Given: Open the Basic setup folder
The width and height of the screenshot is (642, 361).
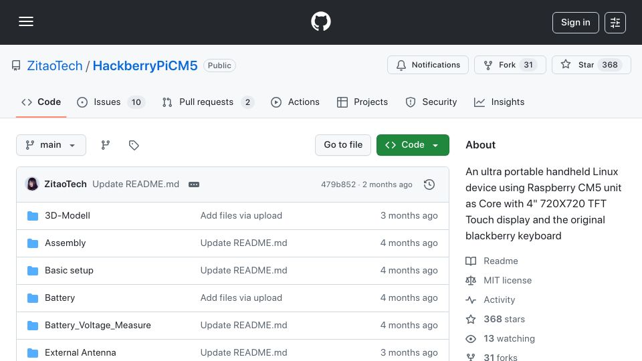Looking at the screenshot, I should click(69, 271).
